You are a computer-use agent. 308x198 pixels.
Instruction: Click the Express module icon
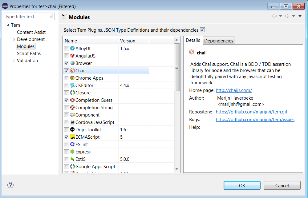tap(72, 152)
